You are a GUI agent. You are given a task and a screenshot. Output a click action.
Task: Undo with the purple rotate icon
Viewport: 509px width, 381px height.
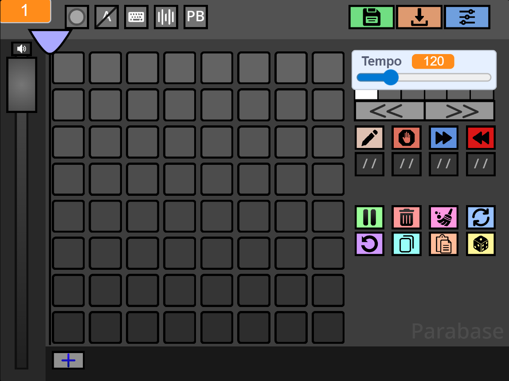coord(369,244)
